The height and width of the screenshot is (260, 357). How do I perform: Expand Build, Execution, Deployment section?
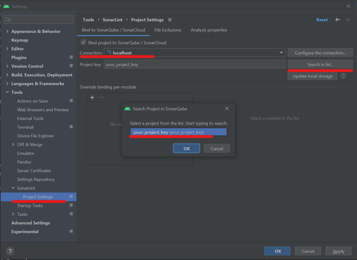pyautogui.click(x=7, y=75)
